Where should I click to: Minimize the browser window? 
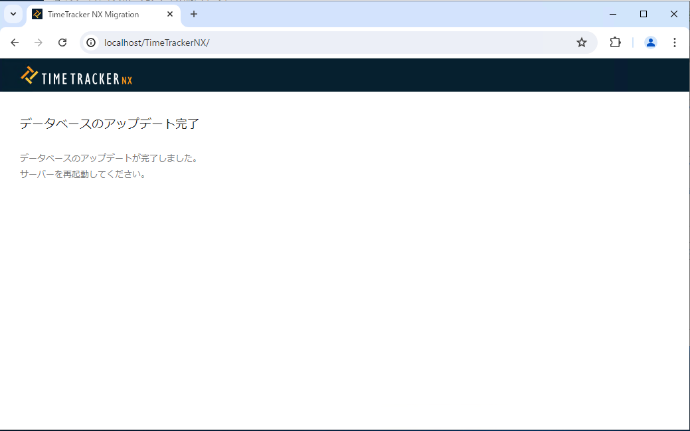click(x=612, y=14)
